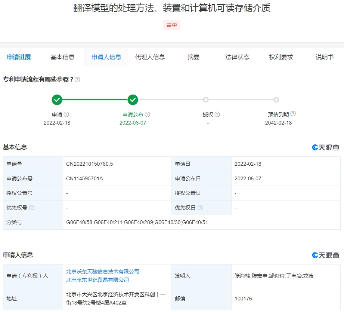Switch to 基本信息 tab
344x312 pixels.
click(63, 57)
